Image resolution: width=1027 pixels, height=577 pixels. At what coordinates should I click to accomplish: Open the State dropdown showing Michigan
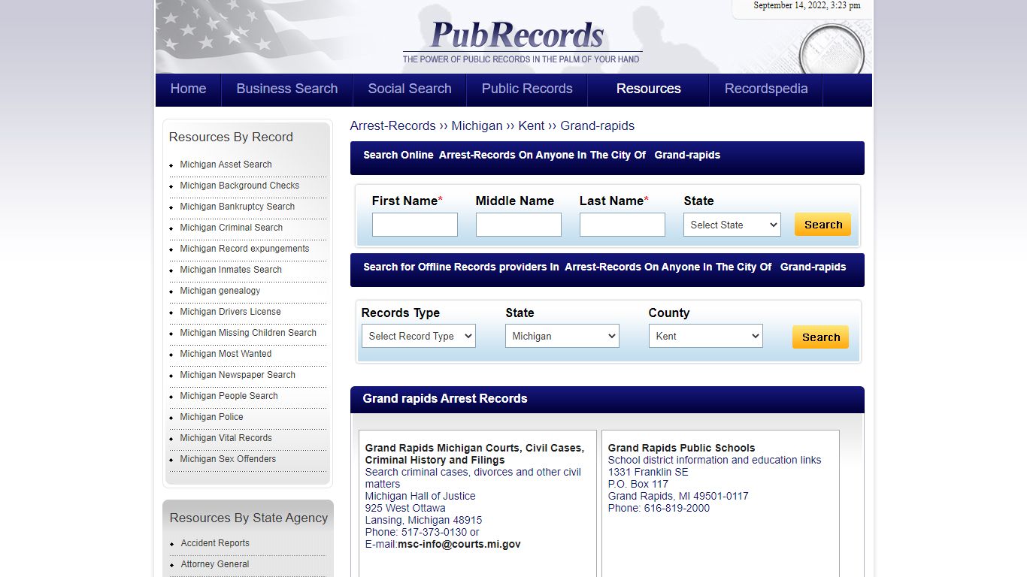pos(562,336)
